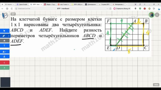
Task: Switch to the 7к демо ВПР tab
Action: click(104, 4)
